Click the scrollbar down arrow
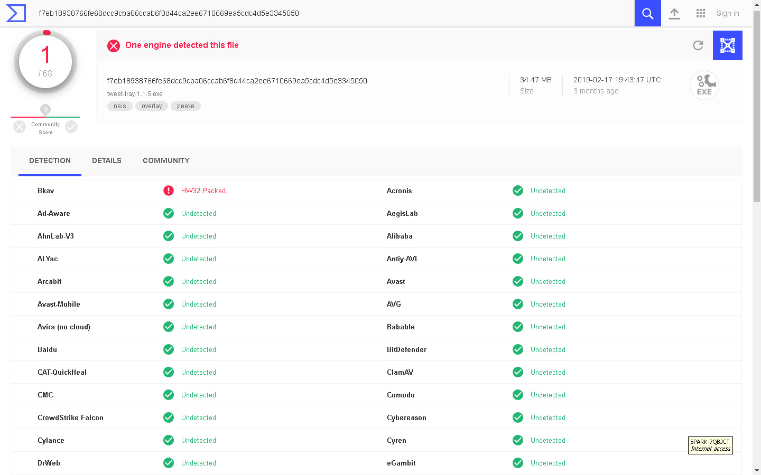The height and width of the screenshot is (475, 761). pos(757,470)
